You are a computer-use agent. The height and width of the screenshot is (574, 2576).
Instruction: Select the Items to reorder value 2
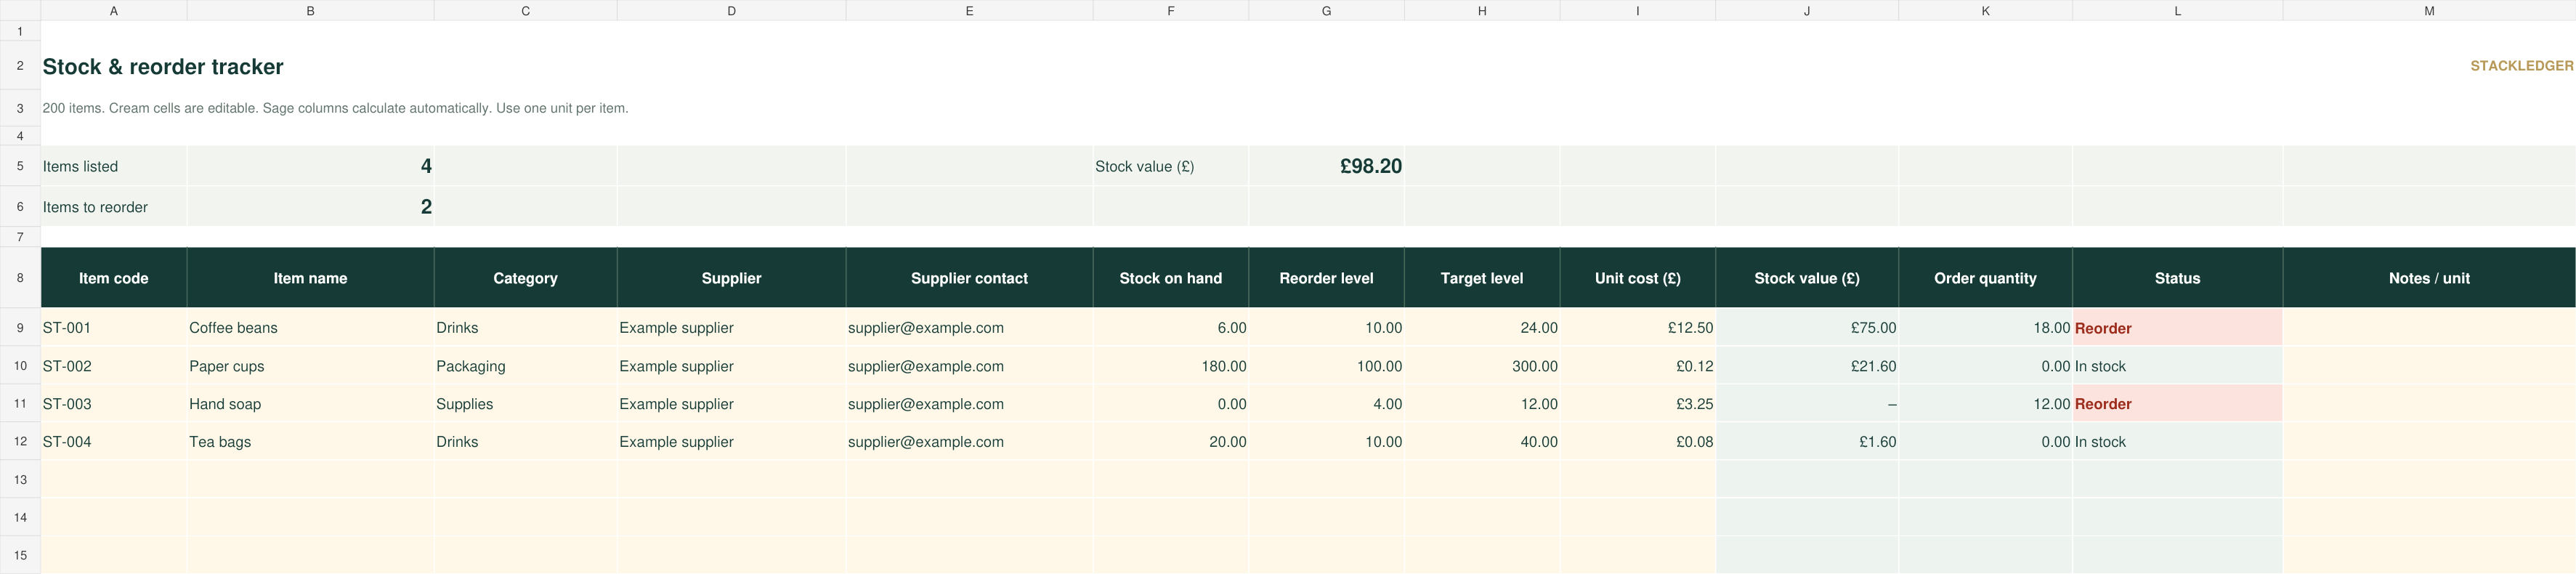(x=310, y=207)
